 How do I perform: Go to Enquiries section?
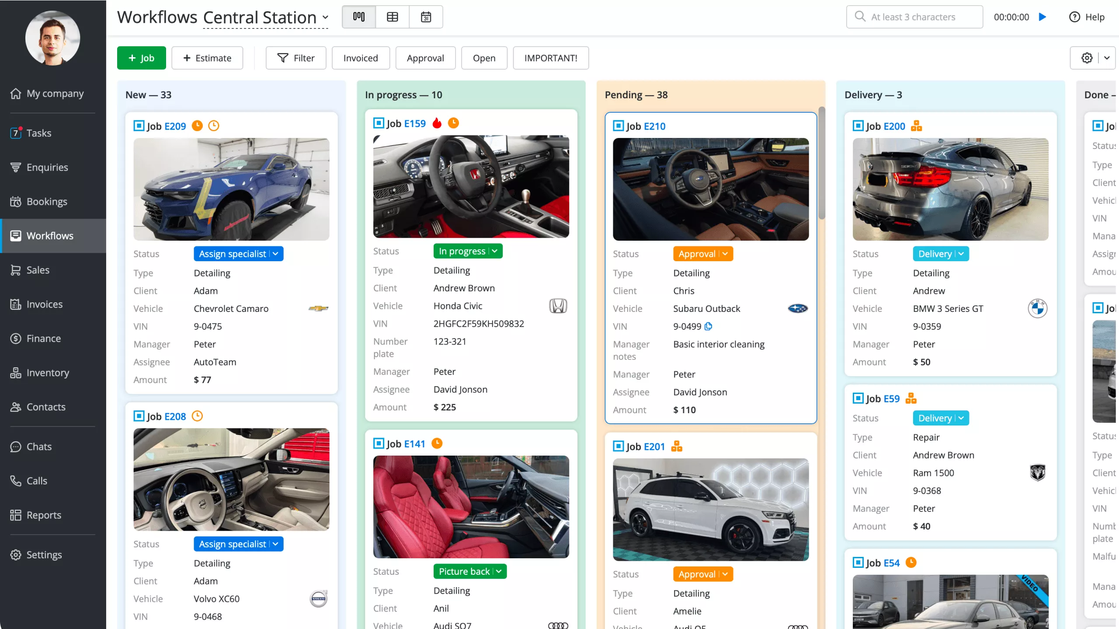point(53,167)
